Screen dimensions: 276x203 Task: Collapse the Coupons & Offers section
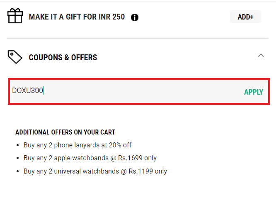[x=261, y=55]
